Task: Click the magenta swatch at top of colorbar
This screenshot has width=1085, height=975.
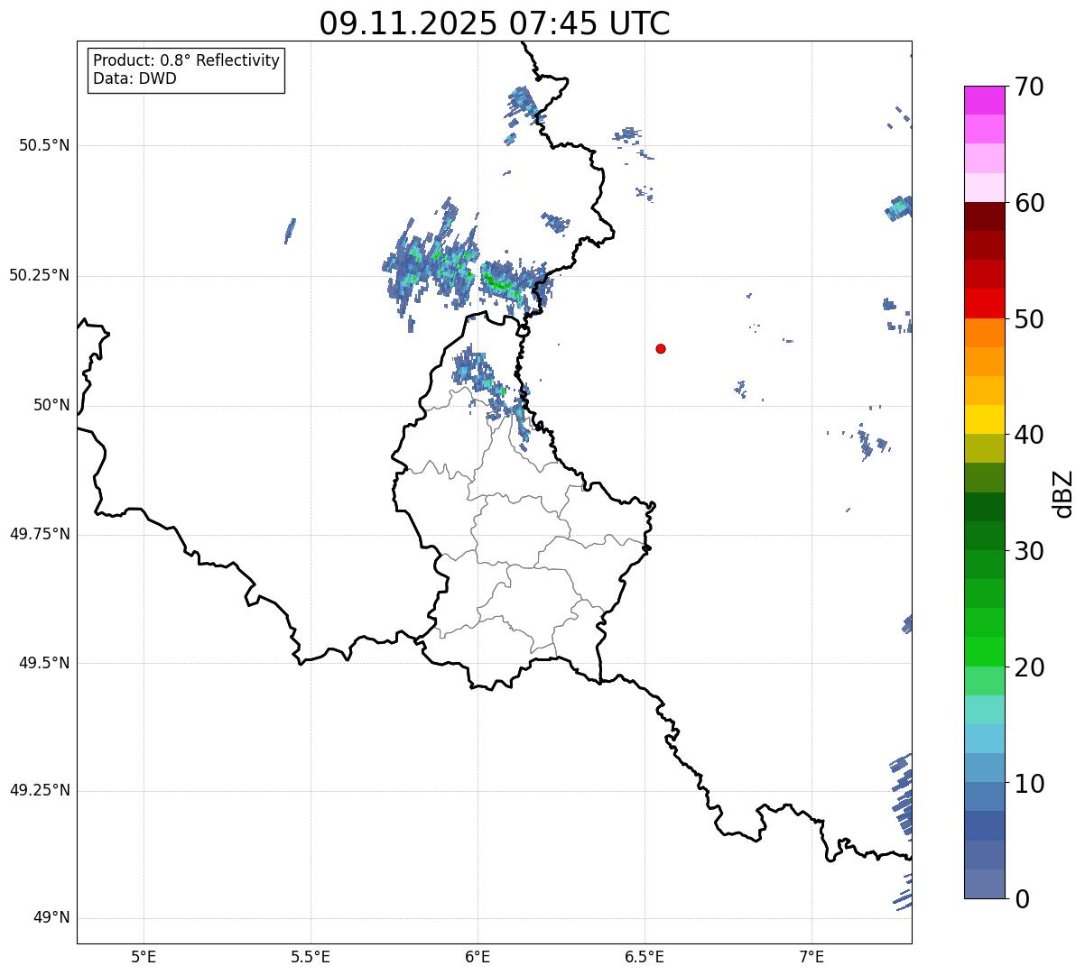Action: (985, 100)
